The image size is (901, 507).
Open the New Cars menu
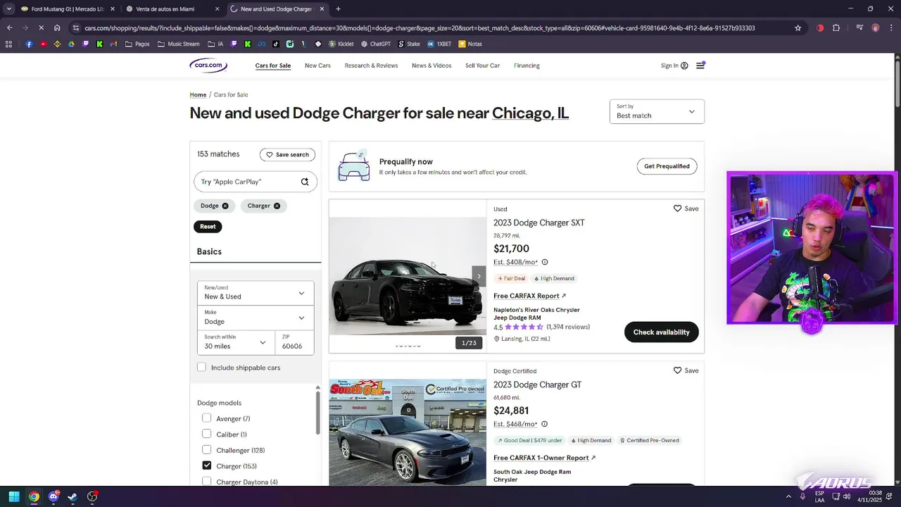(317, 65)
